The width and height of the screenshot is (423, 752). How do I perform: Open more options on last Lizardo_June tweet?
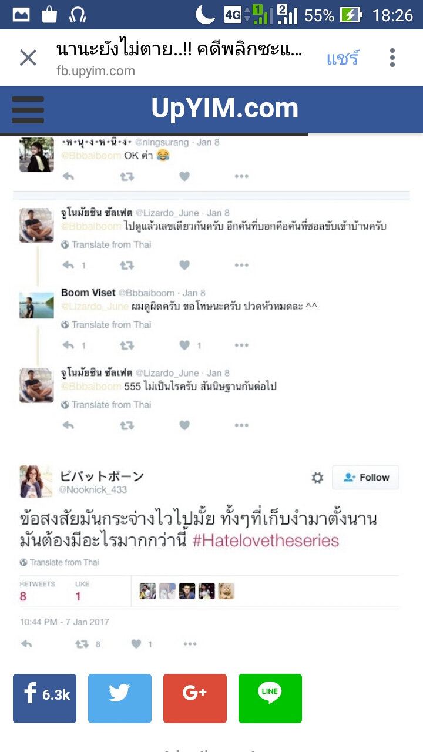pos(241,425)
